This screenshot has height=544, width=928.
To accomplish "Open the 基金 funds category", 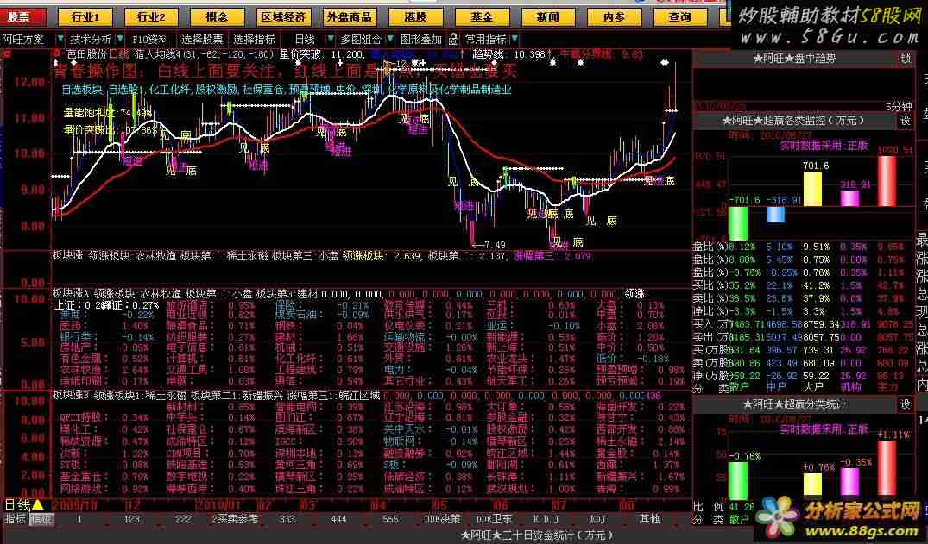I will 482,17.
